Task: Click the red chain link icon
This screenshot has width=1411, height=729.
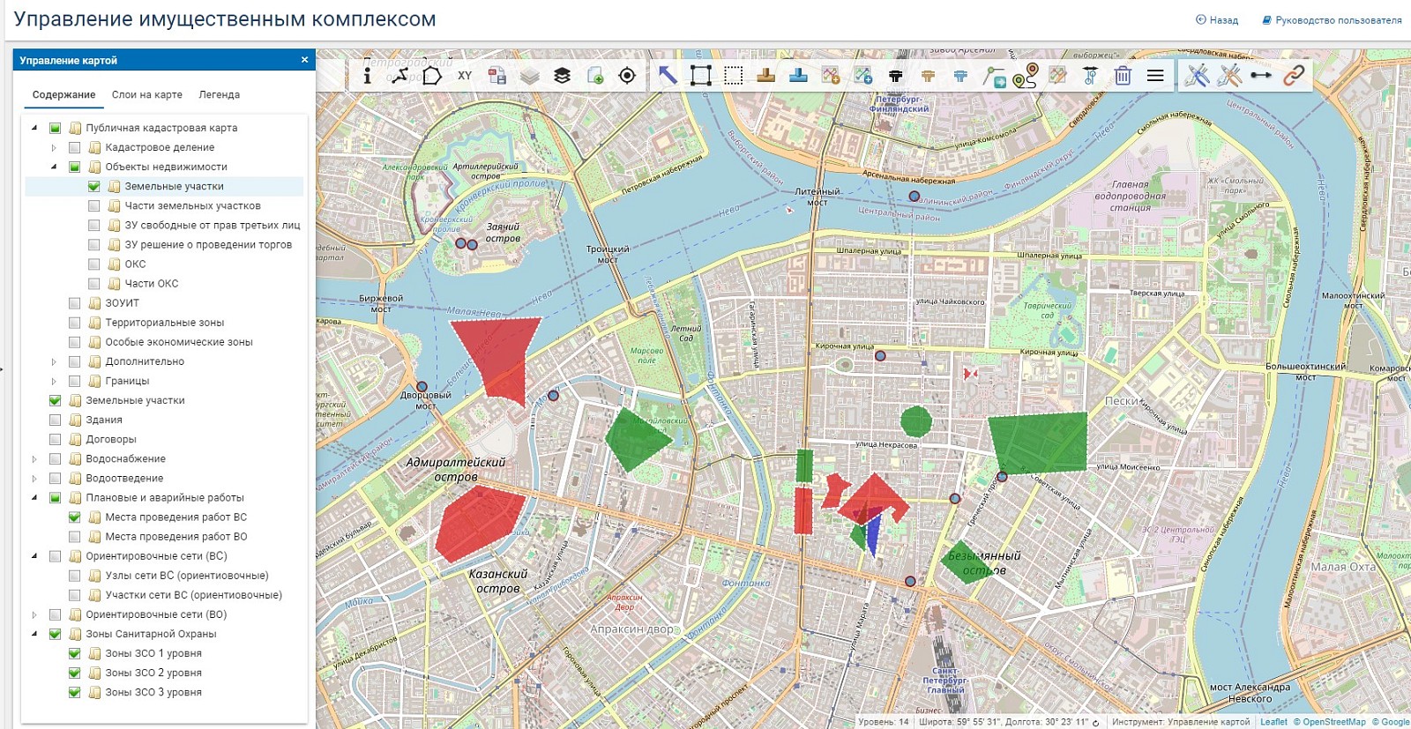Action: point(1294,76)
